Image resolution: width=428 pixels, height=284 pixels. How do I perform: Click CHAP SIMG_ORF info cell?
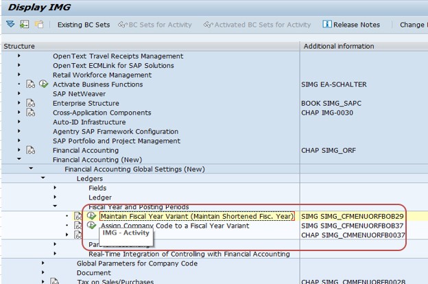pyautogui.click(x=329, y=150)
